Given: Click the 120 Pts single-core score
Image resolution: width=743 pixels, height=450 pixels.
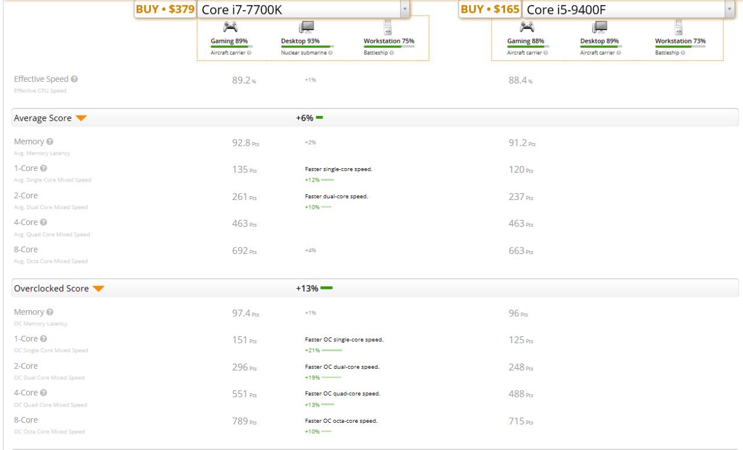Looking at the screenshot, I should (521, 170).
